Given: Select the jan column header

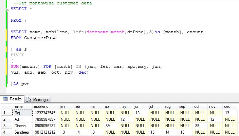Looking at the screenshot, I should click(x=66, y=106).
